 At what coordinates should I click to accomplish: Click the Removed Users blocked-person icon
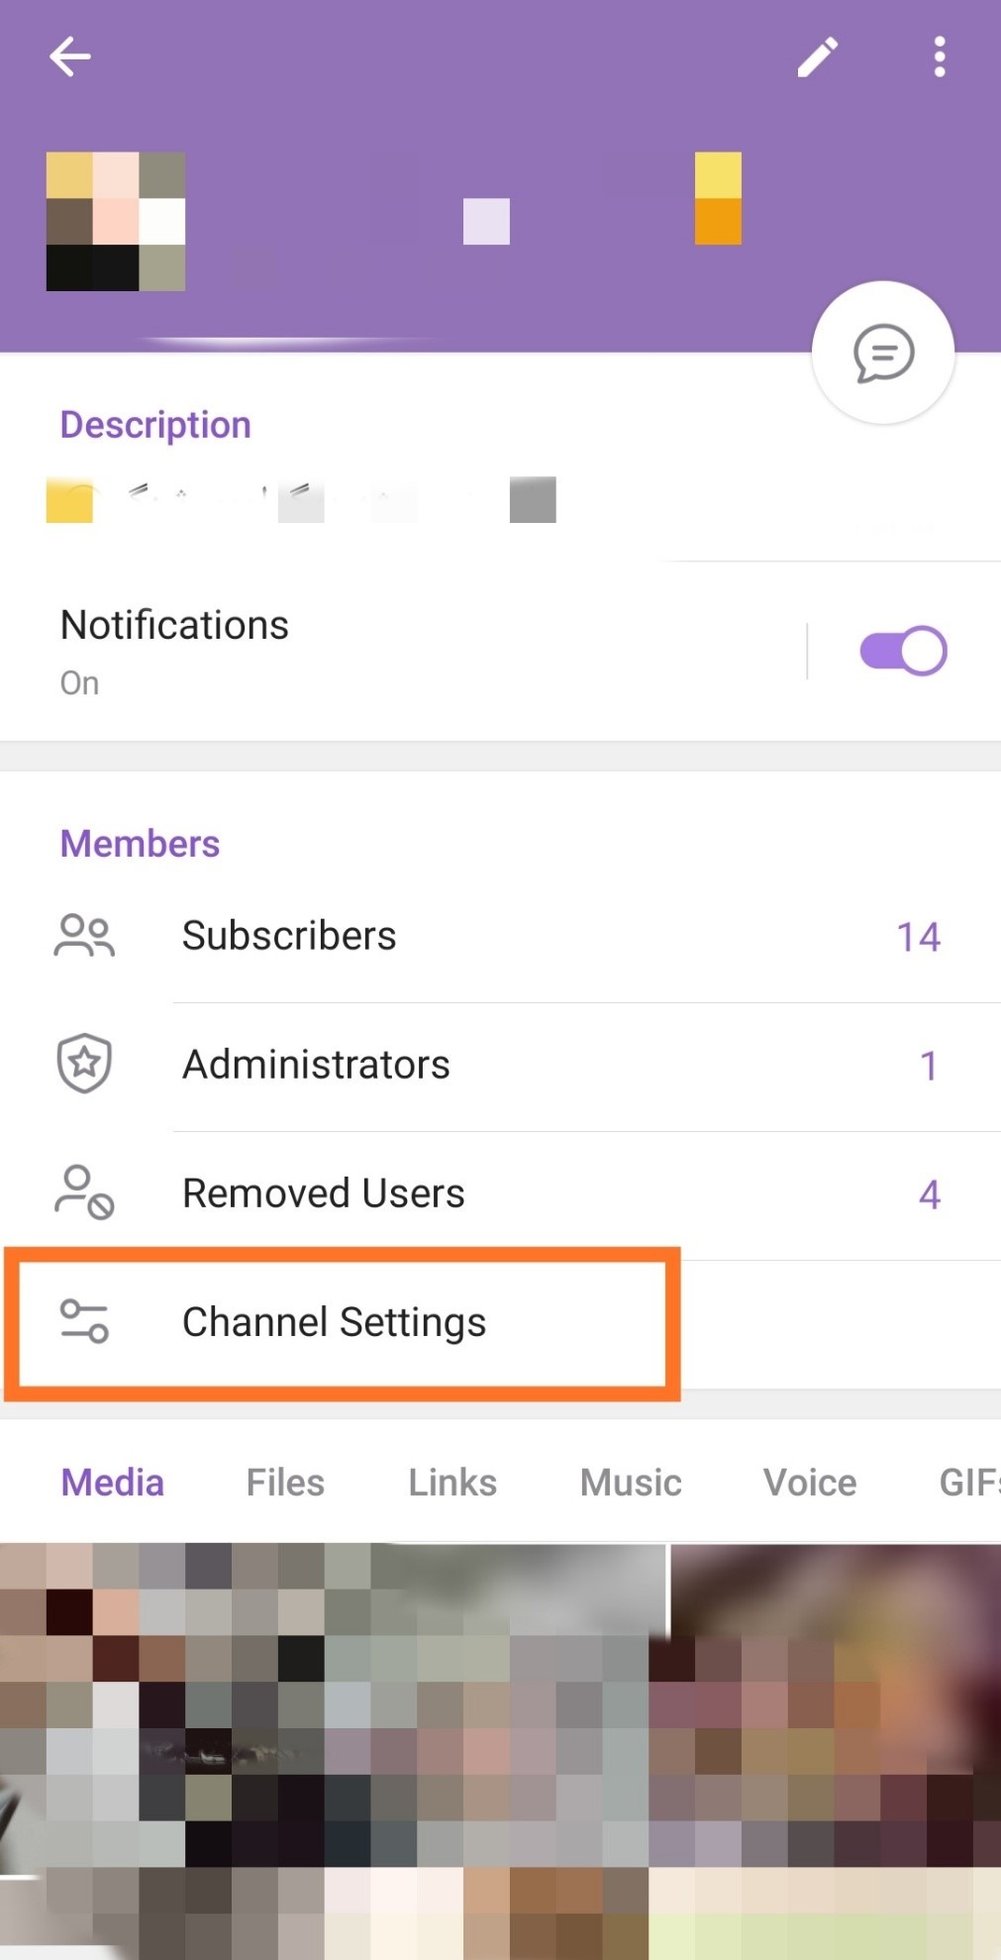point(84,1191)
